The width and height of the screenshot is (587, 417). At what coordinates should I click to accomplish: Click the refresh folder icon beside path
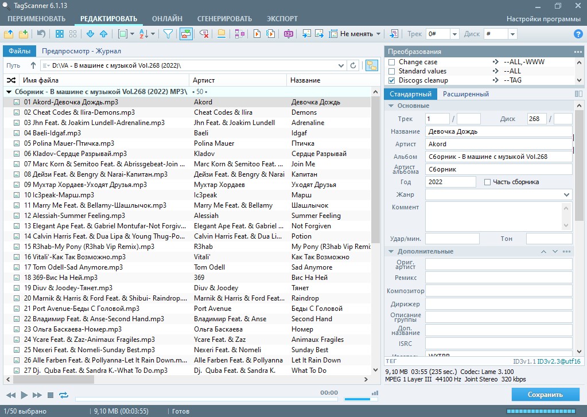(353, 65)
